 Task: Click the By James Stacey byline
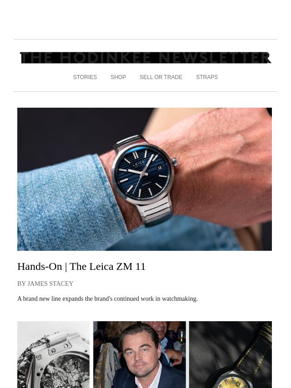45,284
